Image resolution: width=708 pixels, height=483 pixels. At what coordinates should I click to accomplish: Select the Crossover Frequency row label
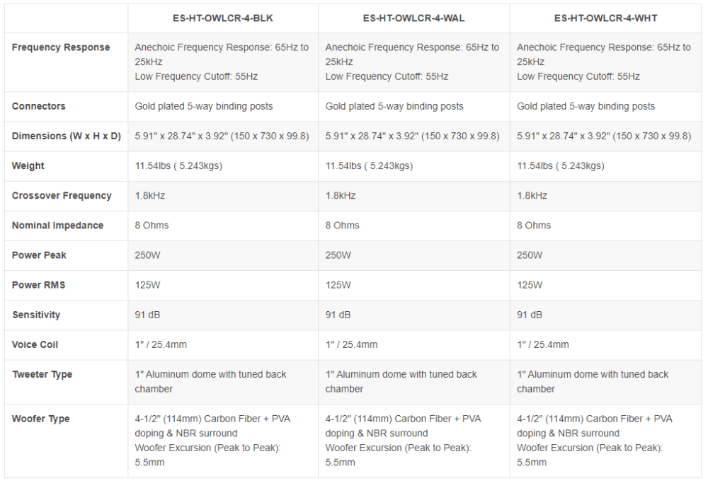click(62, 196)
